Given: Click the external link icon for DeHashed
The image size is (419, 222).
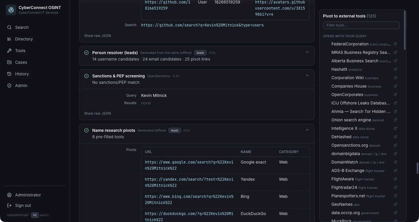Looking at the screenshot, I should 395,137.
